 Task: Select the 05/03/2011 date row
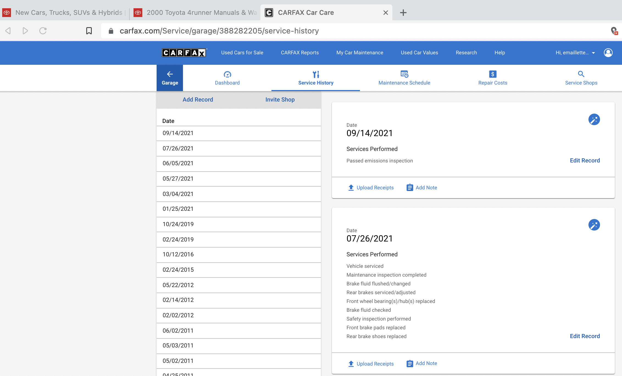click(x=238, y=346)
